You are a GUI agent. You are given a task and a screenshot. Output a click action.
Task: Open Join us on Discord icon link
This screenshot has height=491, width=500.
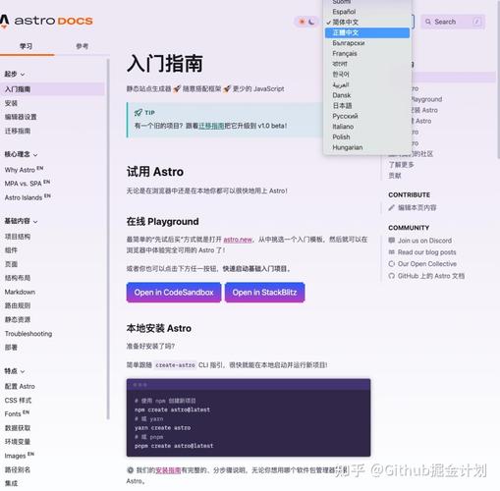point(392,240)
